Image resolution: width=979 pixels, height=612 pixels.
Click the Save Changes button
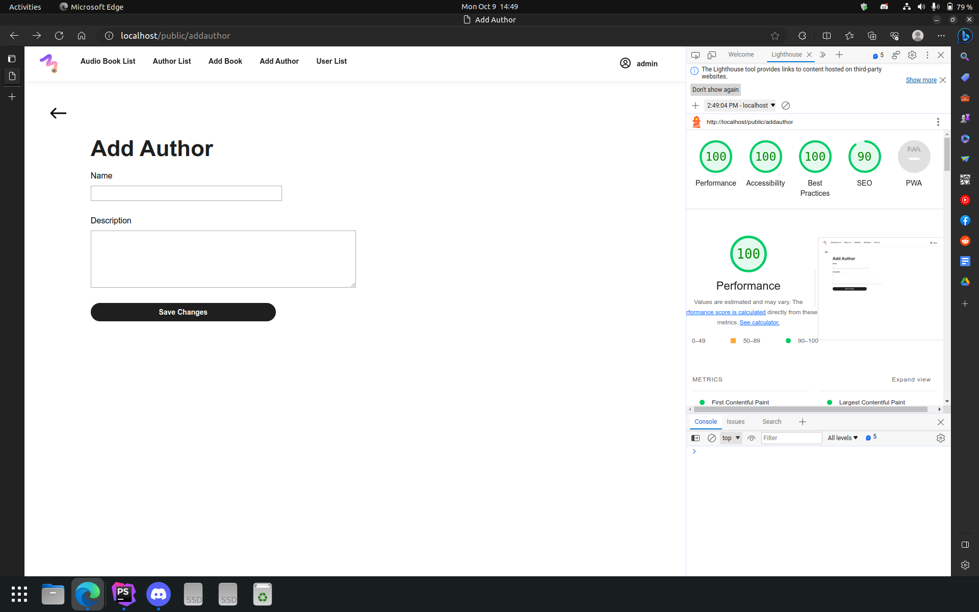click(183, 312)
